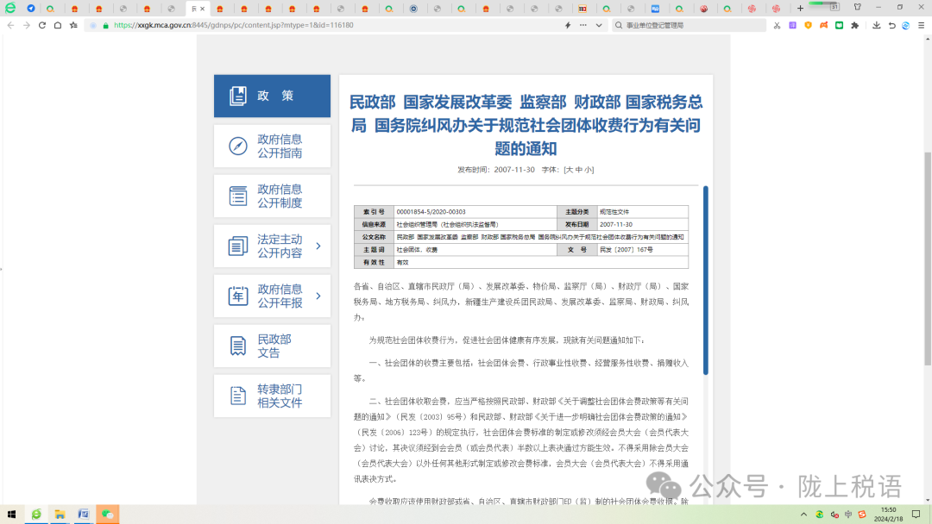Open File Explorer from the taskbar

click(x=60, y=515)
